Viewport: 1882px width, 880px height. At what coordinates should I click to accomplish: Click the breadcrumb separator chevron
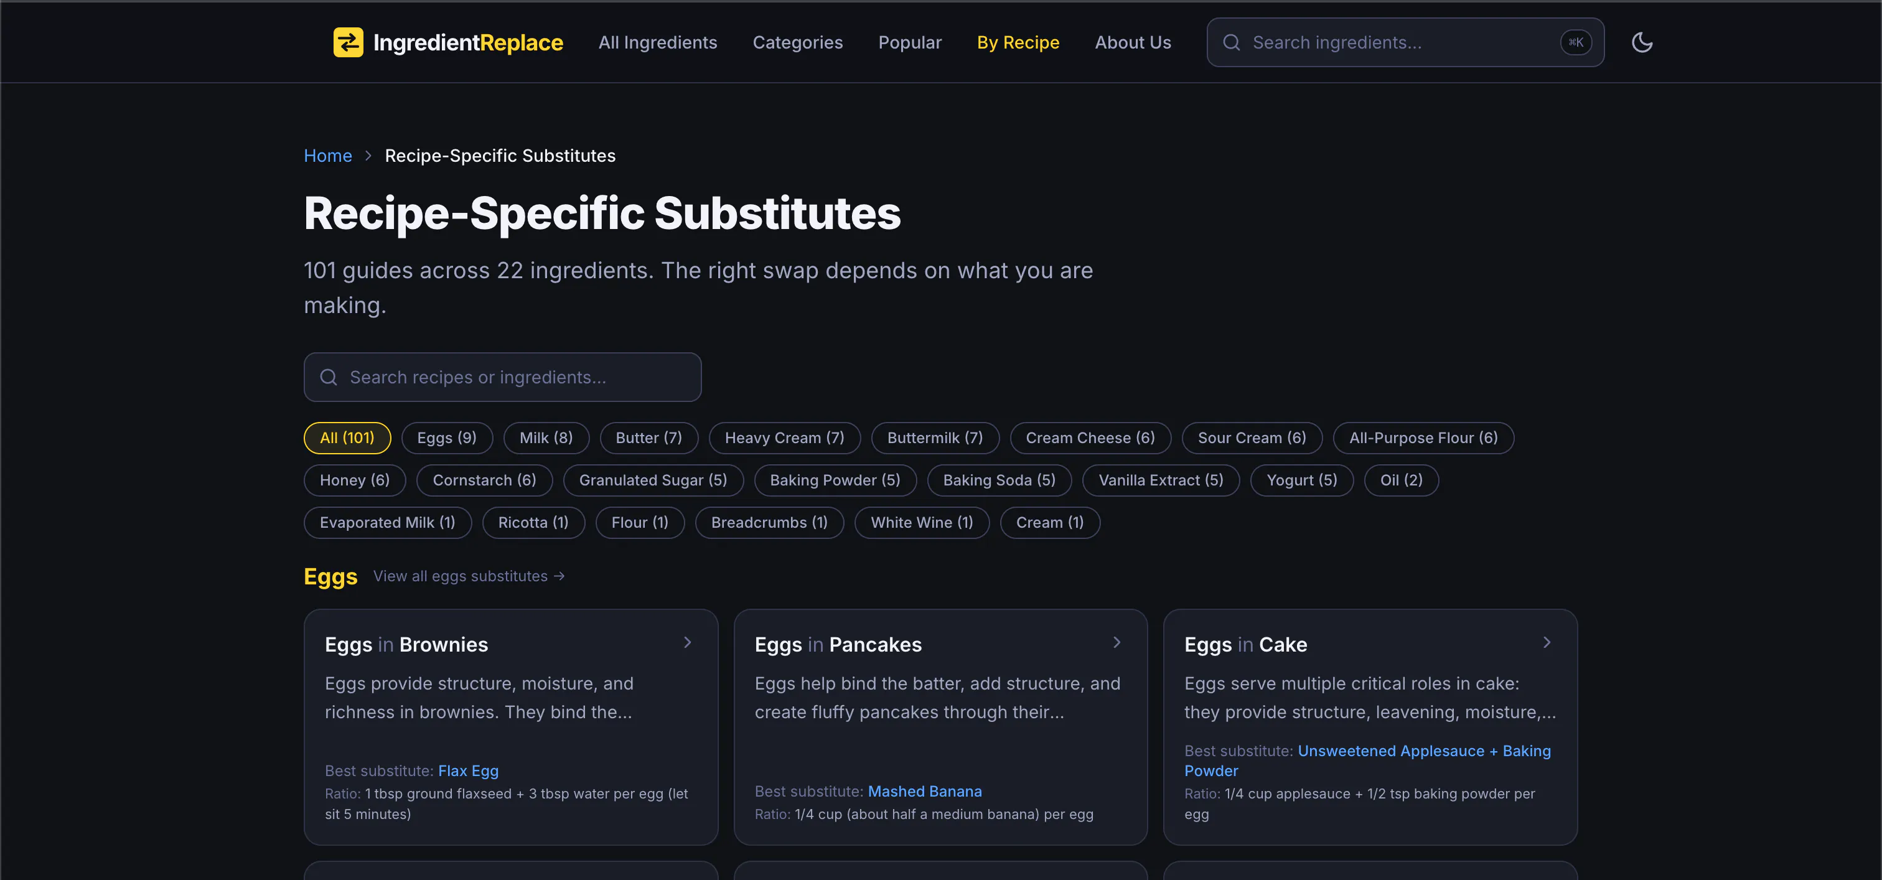[x=368, y=156]
